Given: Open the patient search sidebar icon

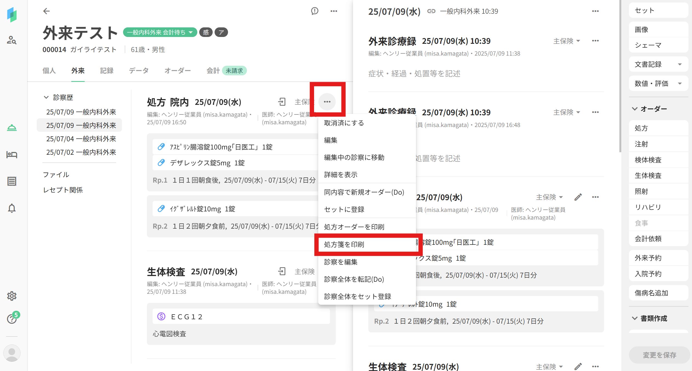Looking at the screenshot, I should (x=12, y=40).
